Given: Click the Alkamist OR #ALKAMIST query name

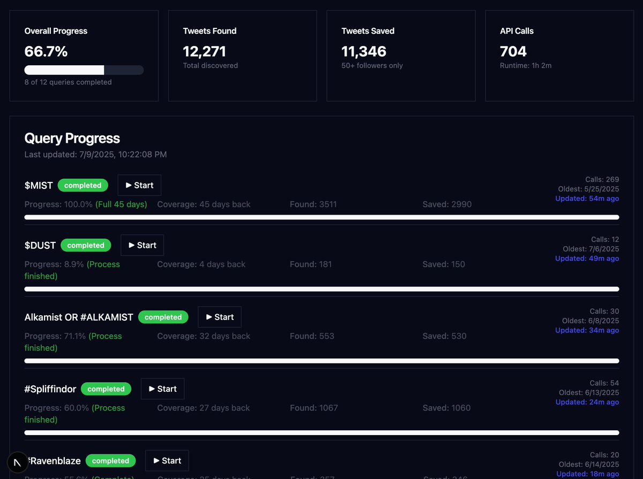Looking at the screenshot, I should (79, 317).
